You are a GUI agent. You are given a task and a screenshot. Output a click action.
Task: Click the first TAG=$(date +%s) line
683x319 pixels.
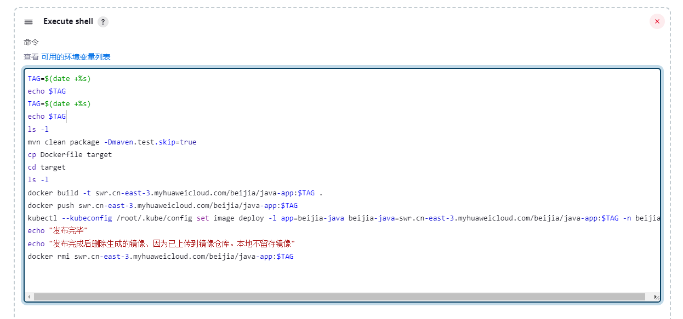59,79
